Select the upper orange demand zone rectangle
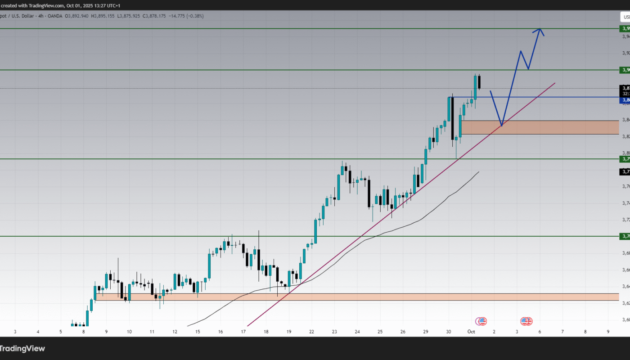 point(540,127)
